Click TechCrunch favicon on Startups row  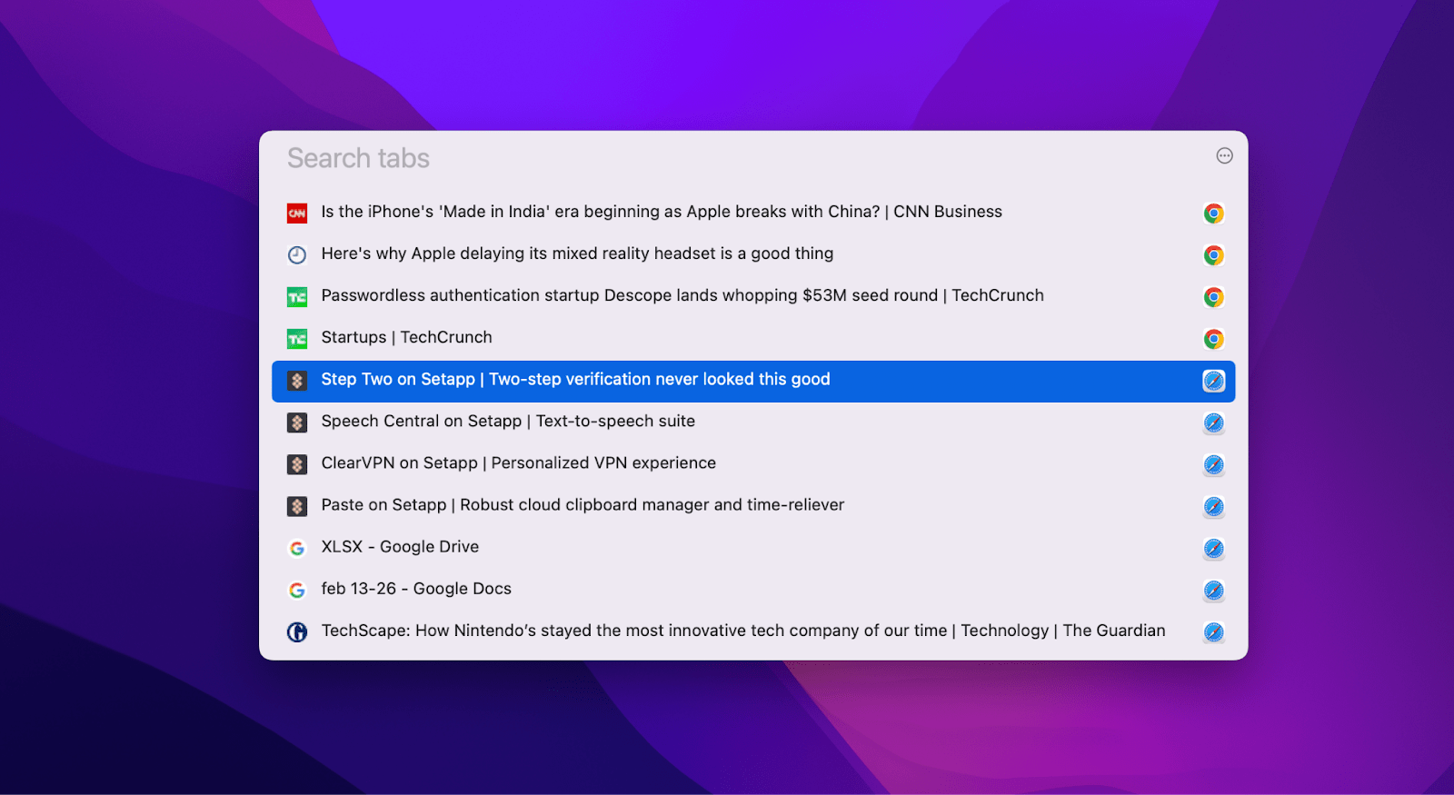tap(297, 339)
